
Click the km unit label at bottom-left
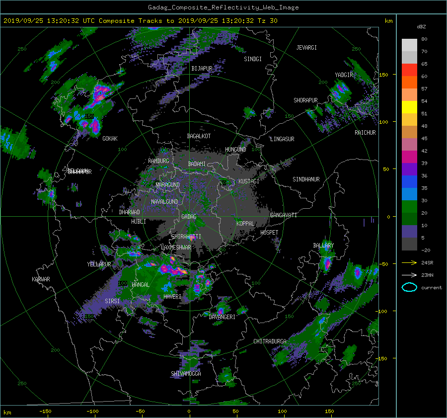click(x=7, y=413)
